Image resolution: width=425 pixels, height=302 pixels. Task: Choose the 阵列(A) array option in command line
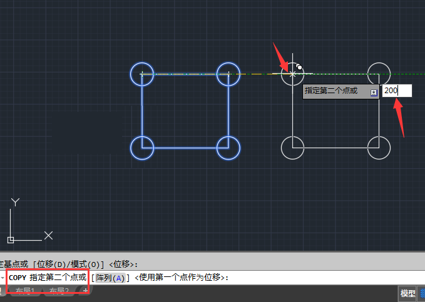[x=110, y=278]
